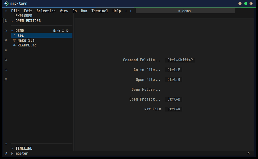The height and width of the screenshot is (159, 258).
Task: Open the Manage gear icon
Action: 6,144
